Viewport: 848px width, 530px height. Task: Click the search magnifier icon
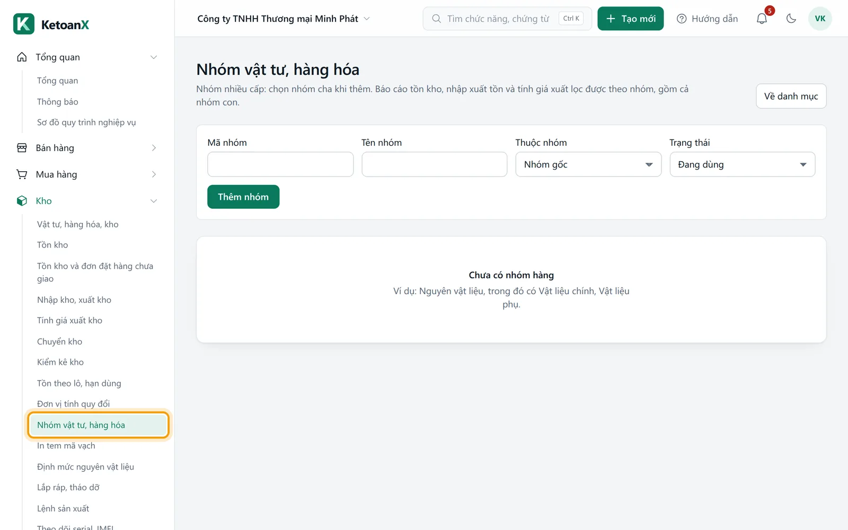coord(437,19)
